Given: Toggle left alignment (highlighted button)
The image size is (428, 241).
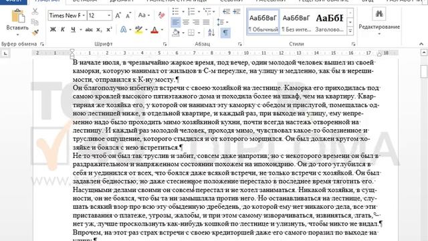Looking at the screenshot, I should 175,22.
